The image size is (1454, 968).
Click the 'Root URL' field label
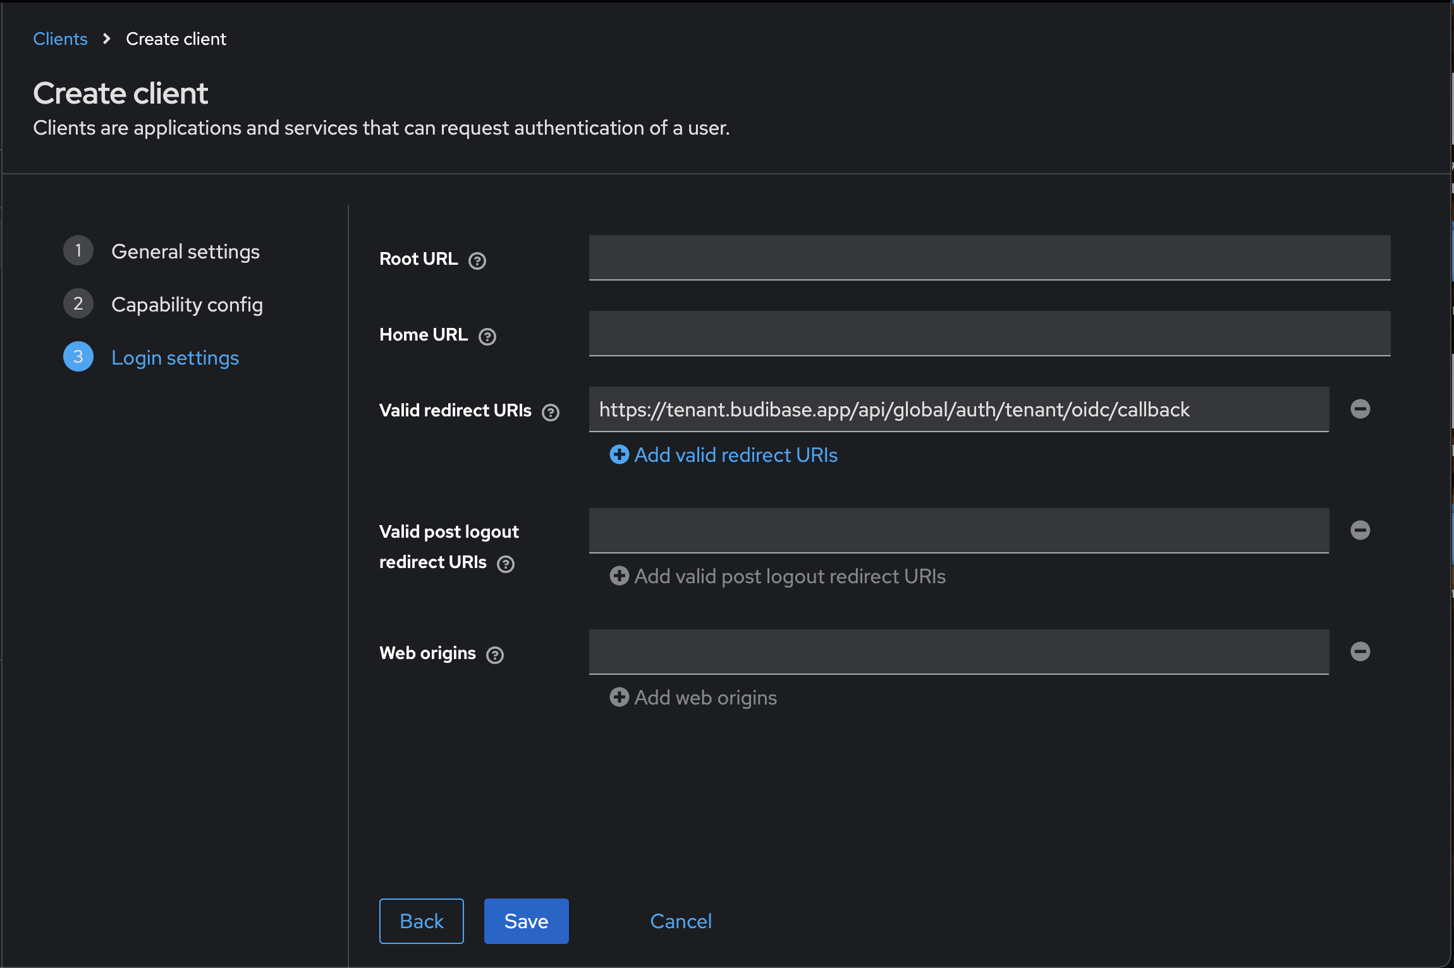click(418, 259)
